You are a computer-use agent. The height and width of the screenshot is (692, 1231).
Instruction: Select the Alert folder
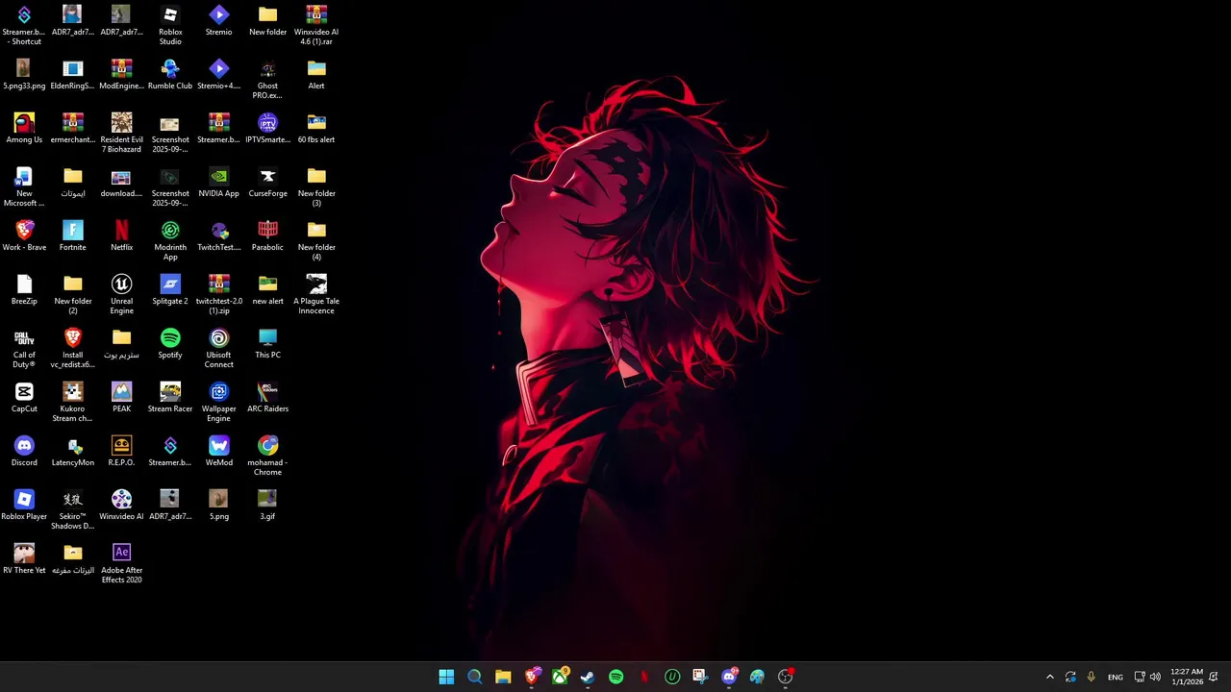coord(316,74)
